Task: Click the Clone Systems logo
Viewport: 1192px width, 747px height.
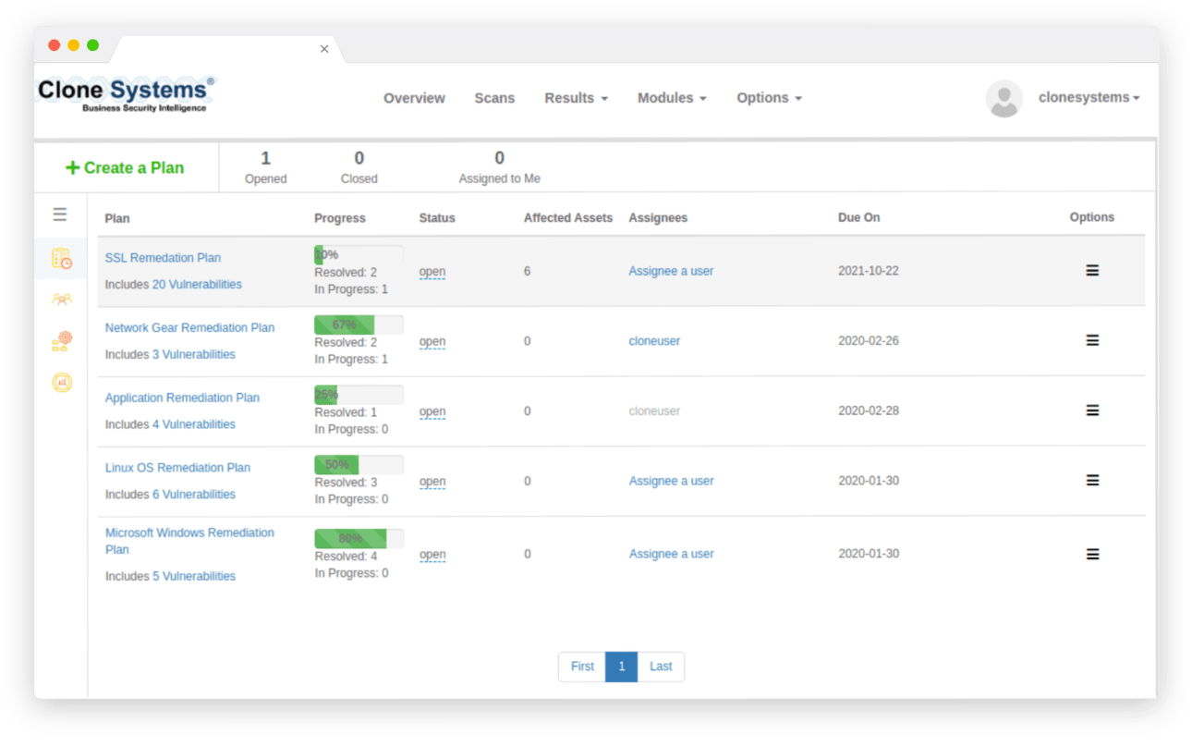Action: click(x=127, y=94)
